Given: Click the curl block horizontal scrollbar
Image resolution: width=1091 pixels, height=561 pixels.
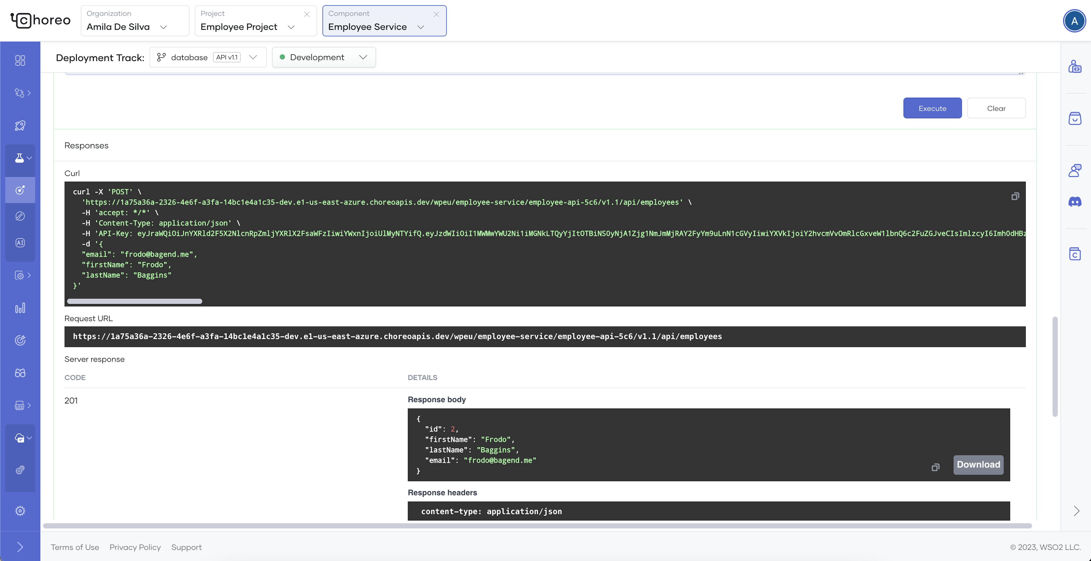Looking at the screenshot, I should point(134,301).
